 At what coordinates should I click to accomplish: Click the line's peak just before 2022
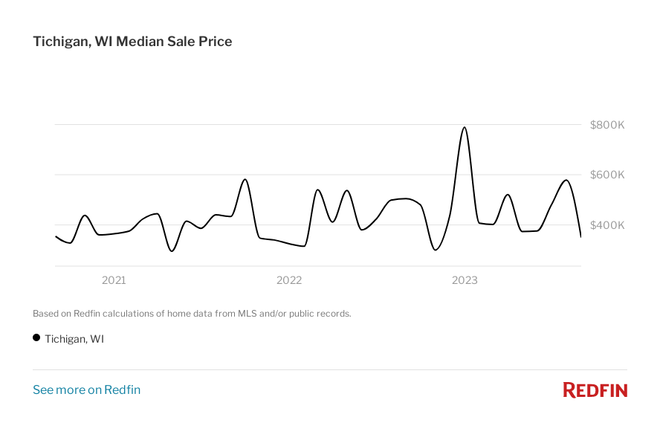(245, 179)
